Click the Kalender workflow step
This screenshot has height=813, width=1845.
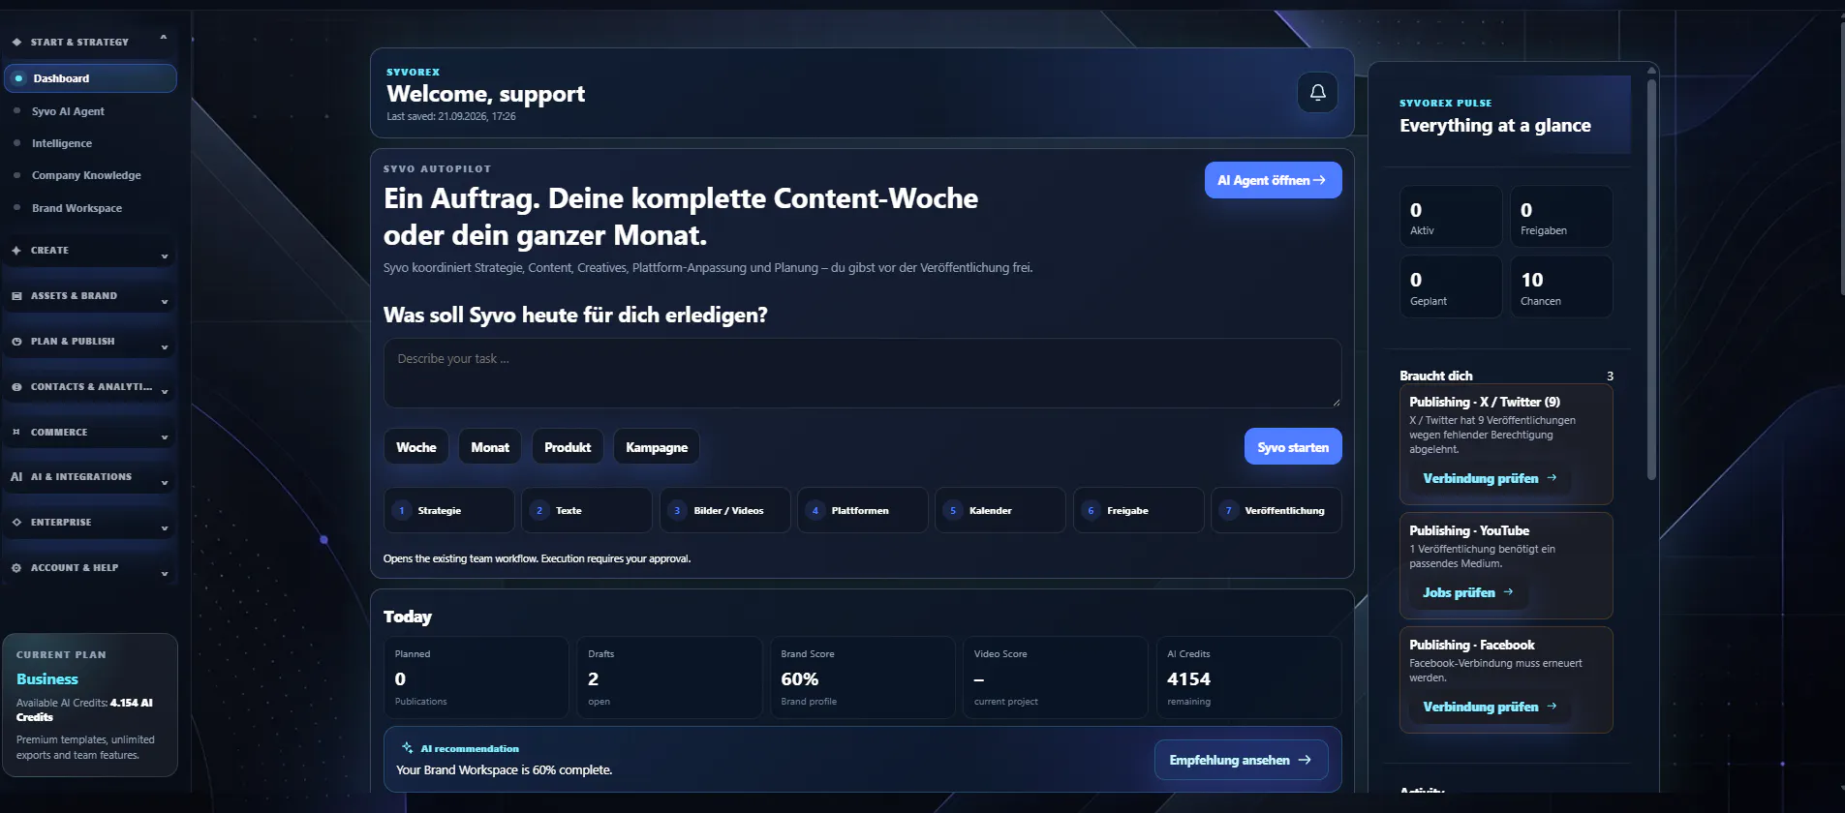tap(1000, 510)
